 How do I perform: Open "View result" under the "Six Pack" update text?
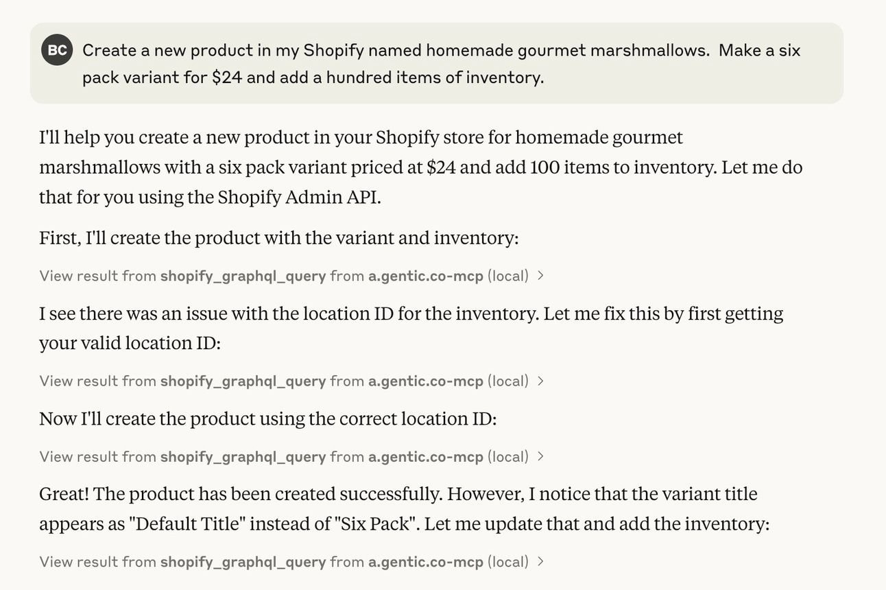pyautogui.click(x=79, y=562)
